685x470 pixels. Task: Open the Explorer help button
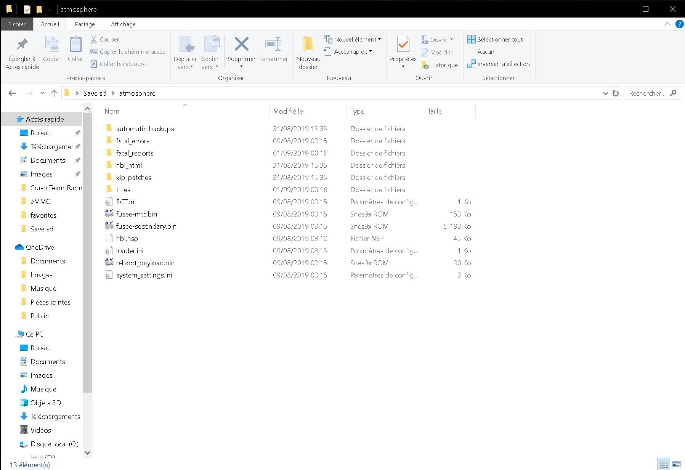679,24
